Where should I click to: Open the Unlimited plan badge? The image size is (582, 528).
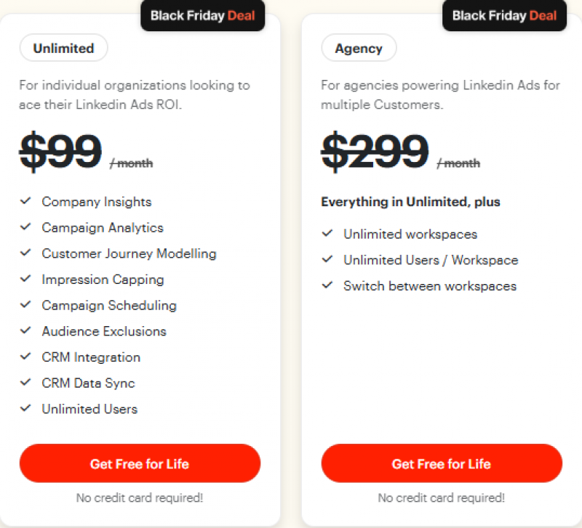pos(63,48)
